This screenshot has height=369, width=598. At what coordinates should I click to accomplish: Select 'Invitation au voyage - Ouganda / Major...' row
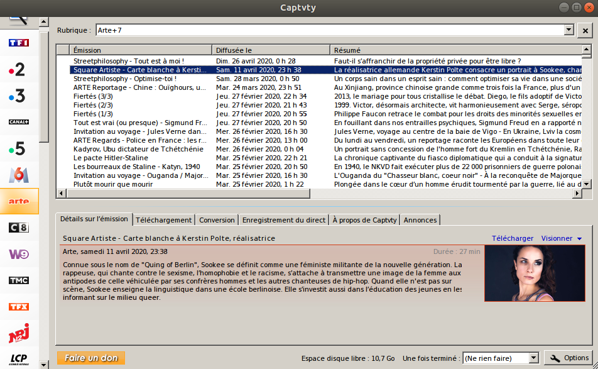pyautogui.click(x=319, y=175)
